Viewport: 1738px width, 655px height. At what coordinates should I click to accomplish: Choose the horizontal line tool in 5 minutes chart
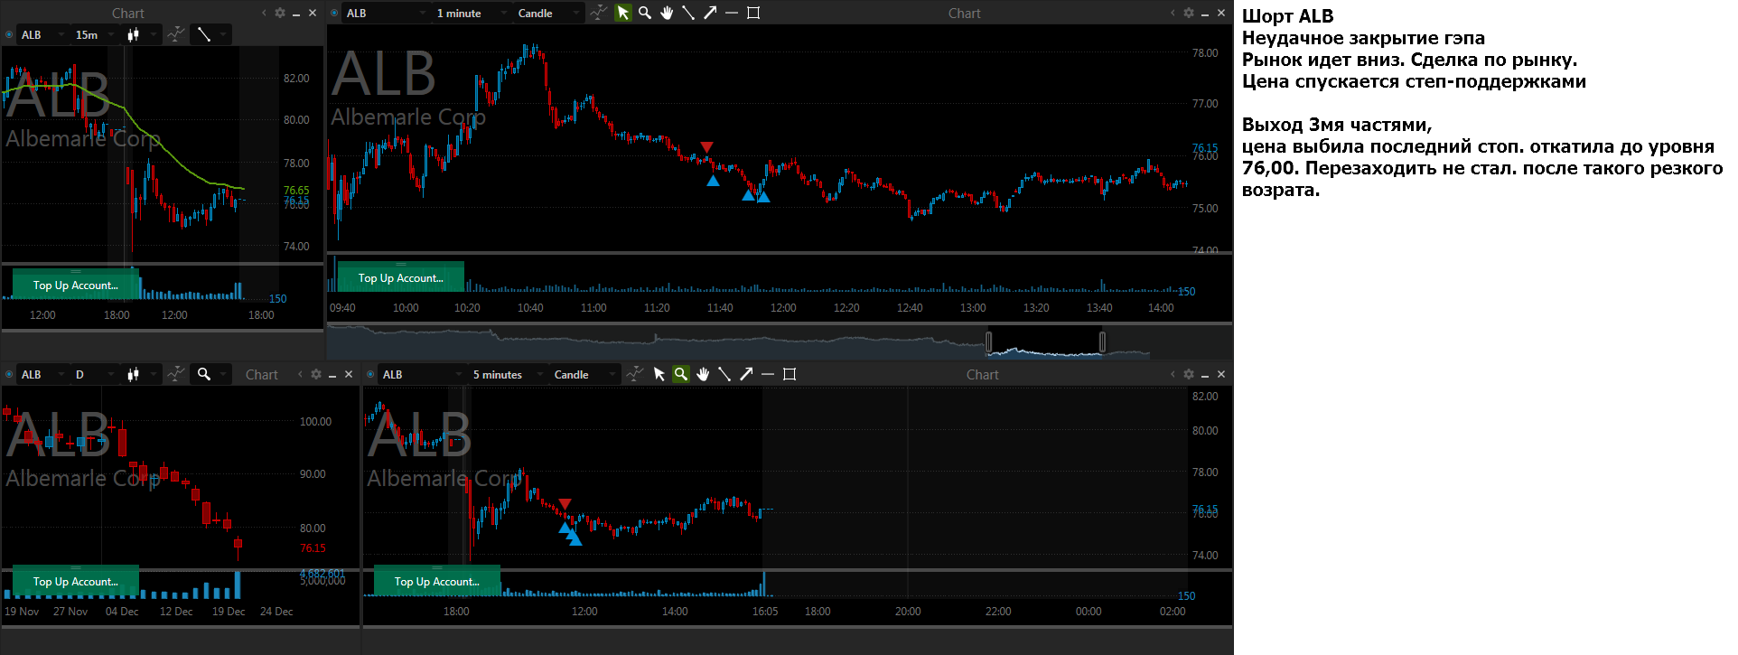click(x=768, y=374)
